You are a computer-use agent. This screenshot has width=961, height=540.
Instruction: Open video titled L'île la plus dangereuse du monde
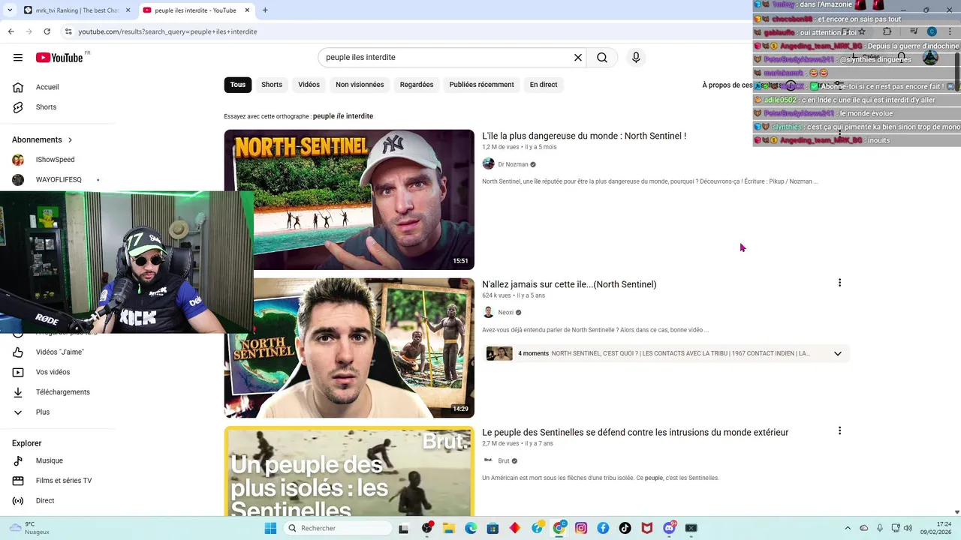point(584,136)
